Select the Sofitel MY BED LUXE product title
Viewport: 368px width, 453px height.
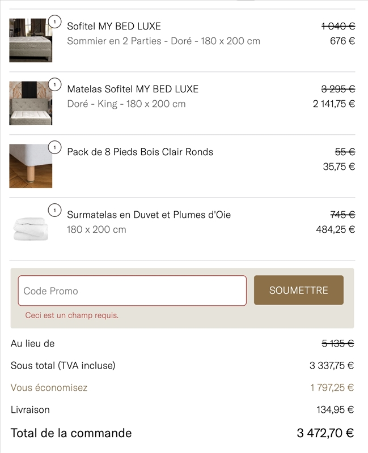click(x=115, y=26)
